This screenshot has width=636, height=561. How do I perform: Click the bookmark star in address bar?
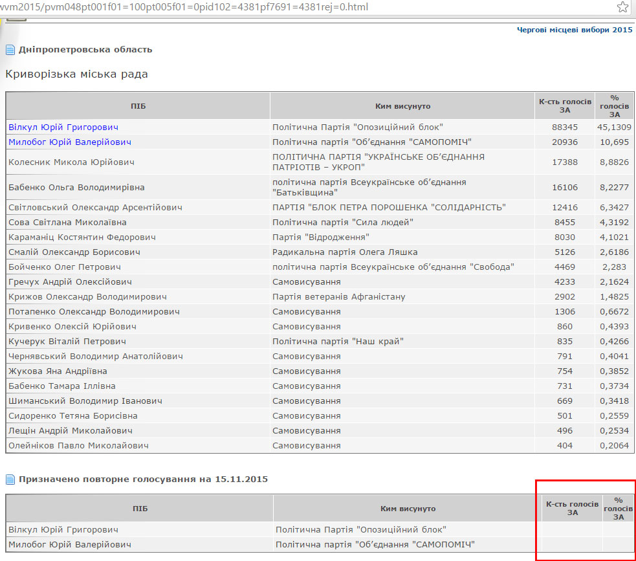pyautogui.click(x=622, y=7)
